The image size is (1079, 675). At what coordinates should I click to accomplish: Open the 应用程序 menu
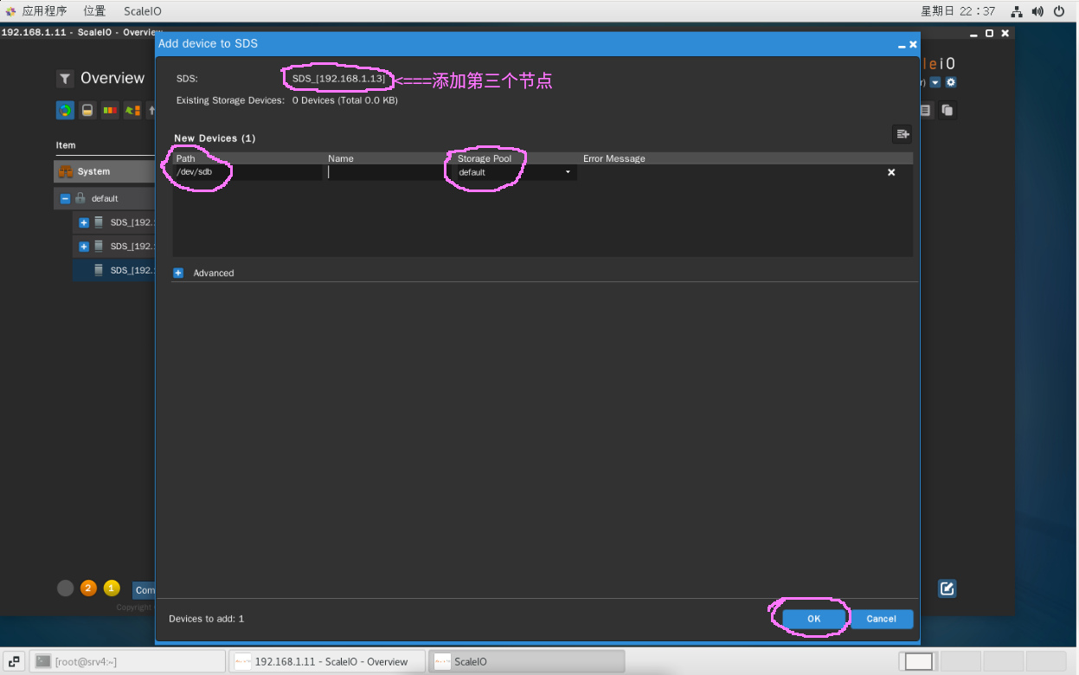(36, 11)
